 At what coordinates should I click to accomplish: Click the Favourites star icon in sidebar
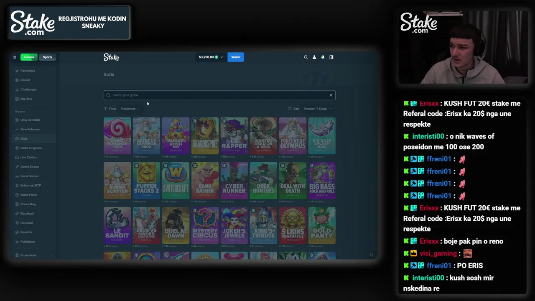17,71
